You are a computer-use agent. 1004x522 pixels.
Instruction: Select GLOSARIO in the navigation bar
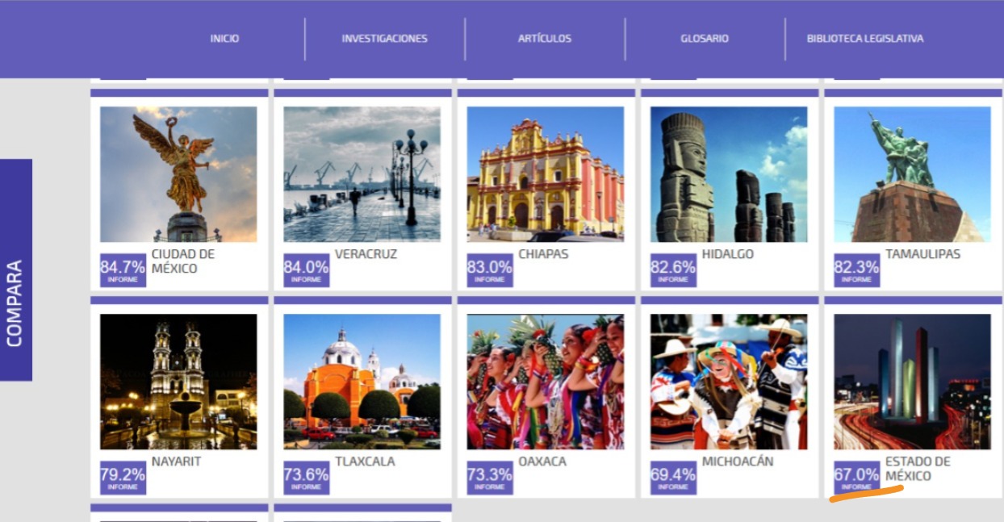(705, 39)
